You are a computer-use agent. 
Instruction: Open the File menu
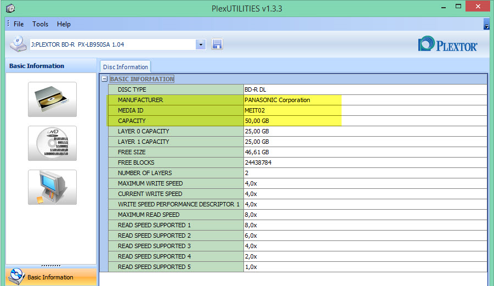point(19,24)
